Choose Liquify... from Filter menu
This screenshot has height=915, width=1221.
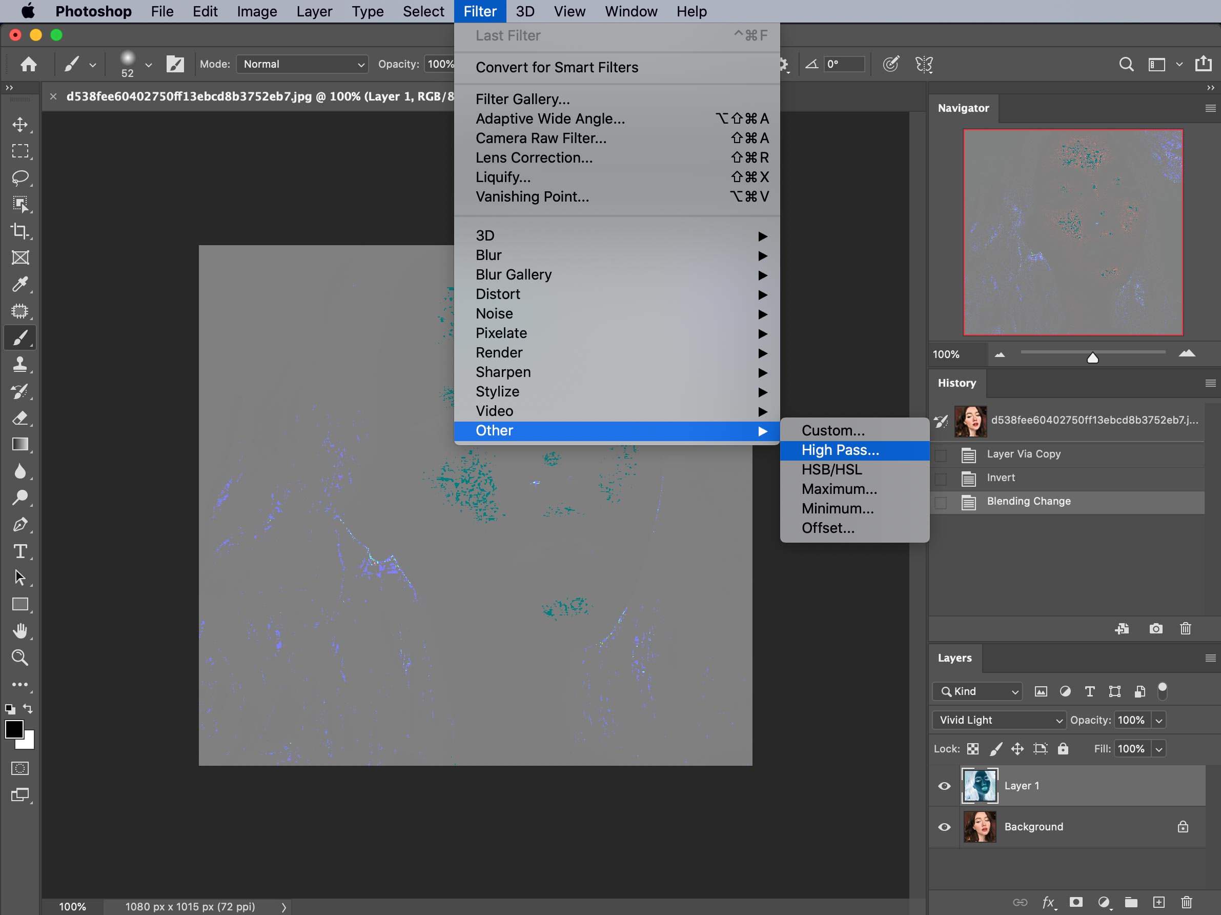point(617,177)
